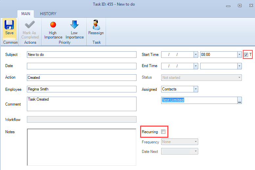This screenshot has height=170, width=255.
Task: Set Low Importance with blue arrow icon
Action: [74, 25]
